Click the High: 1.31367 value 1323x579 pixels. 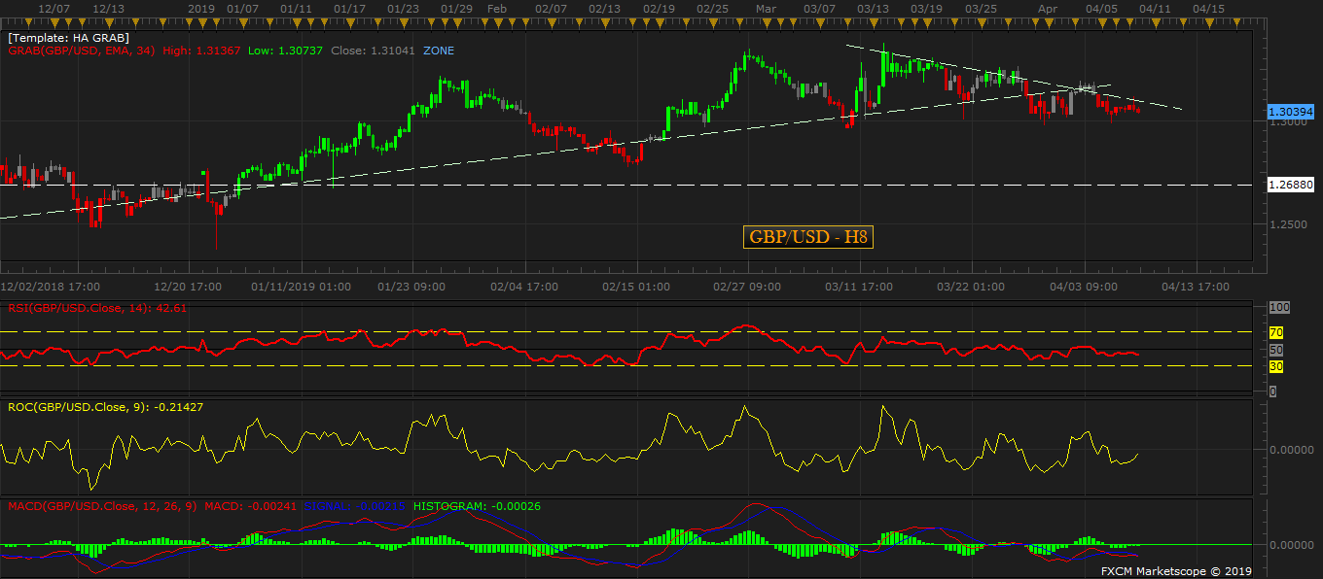[x=202, y=51]
